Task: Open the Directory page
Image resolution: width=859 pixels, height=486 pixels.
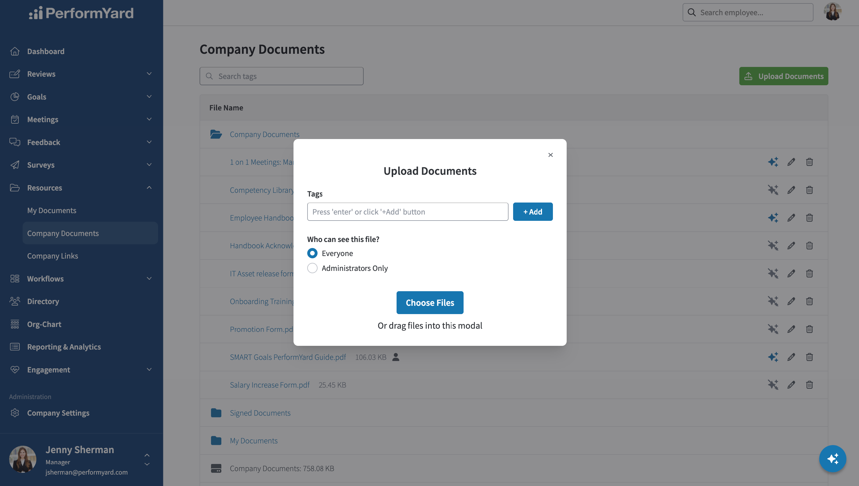Action: pyautogui.click(x=43, y=301)
